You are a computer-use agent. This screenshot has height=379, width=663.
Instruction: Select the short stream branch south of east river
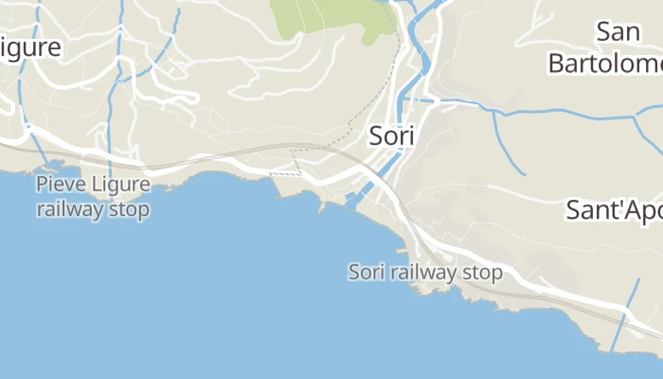pyautogui.click(x=508, y=144)
